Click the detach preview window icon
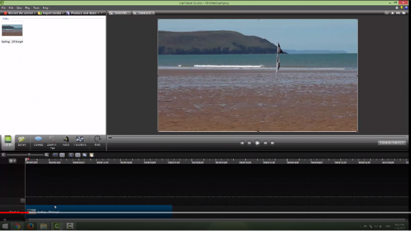Screen dimensions: 411x231 403,13
